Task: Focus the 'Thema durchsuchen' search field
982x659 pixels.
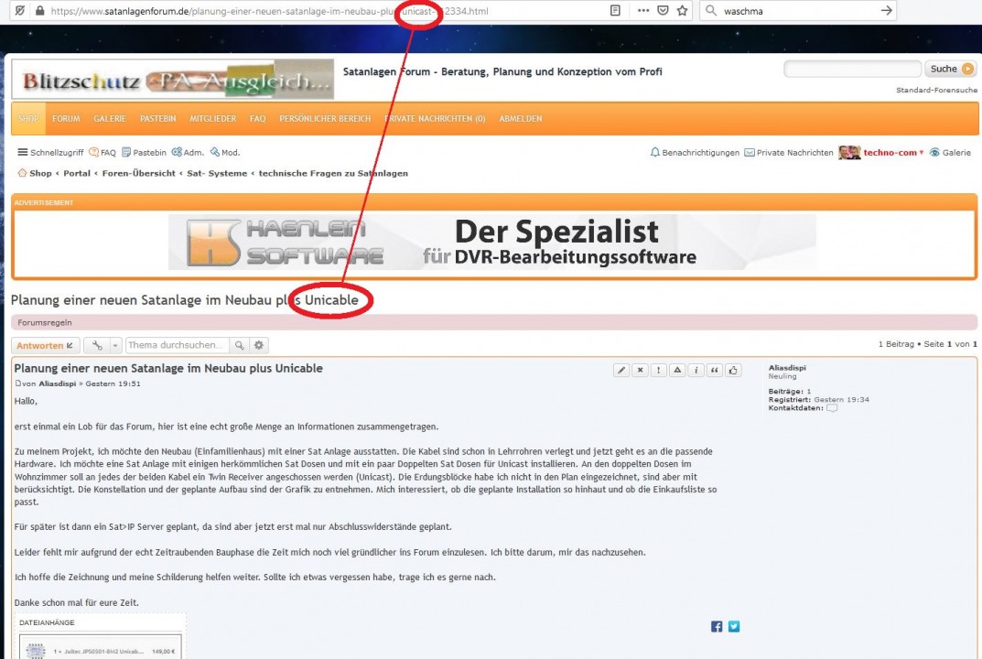Action: pos(177,345)
